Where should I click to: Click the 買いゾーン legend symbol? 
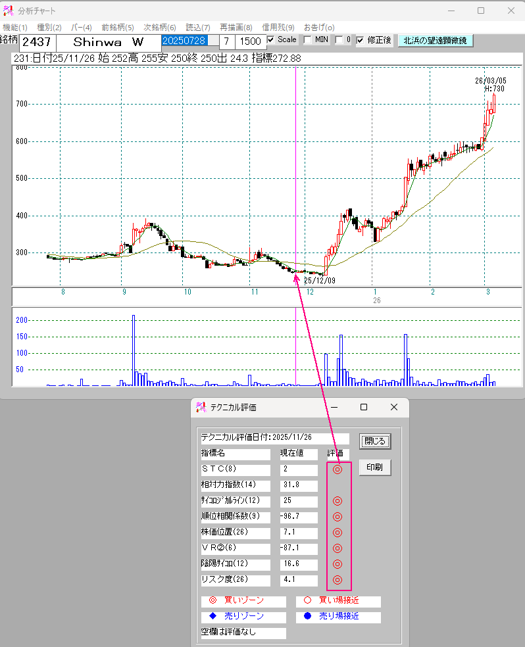pos(213,600)
